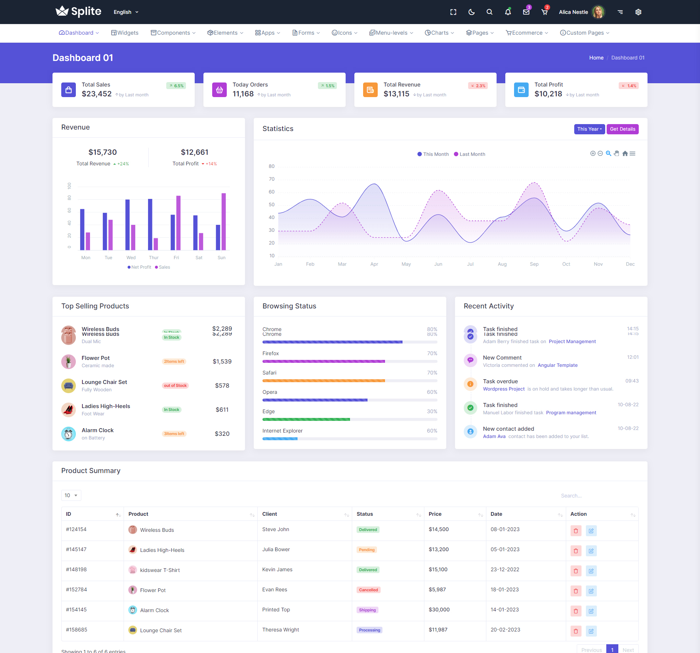This screenshot has width=700, height=653.
Task: Edit the Flower Pot order row
Action: (x=591, y=591)
